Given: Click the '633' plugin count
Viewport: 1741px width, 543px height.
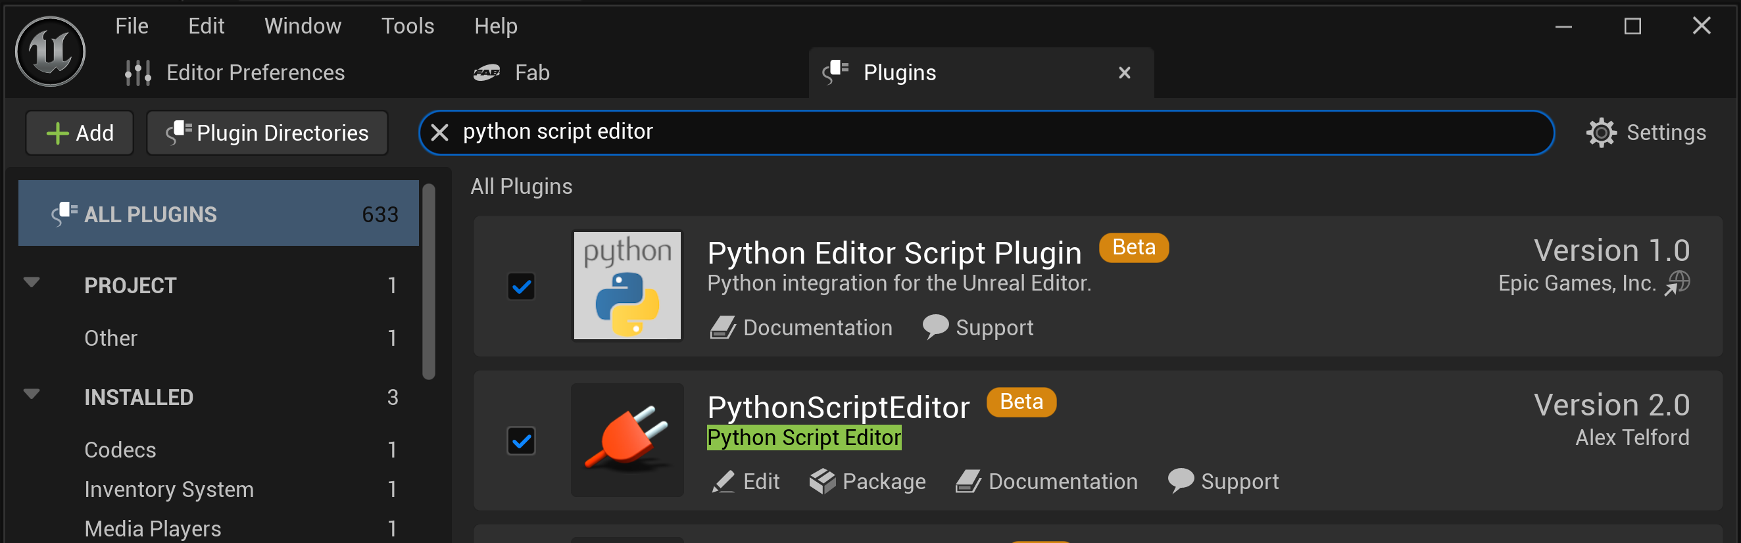Looking at the screenshot, I should pyautogui.click(x=381, y=215).
